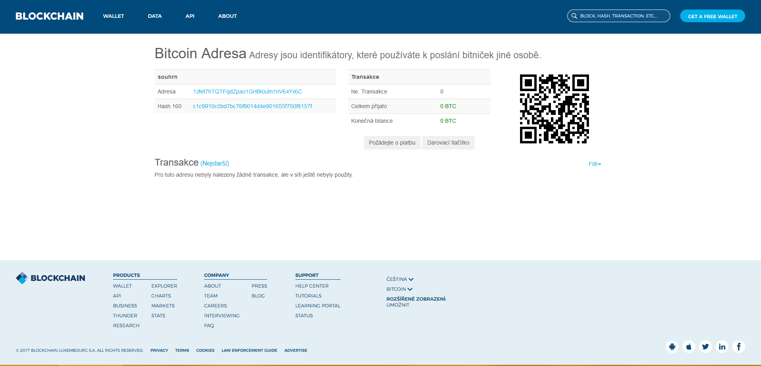
Task: Open the Wallet menu in header
Action: (114, 16)
